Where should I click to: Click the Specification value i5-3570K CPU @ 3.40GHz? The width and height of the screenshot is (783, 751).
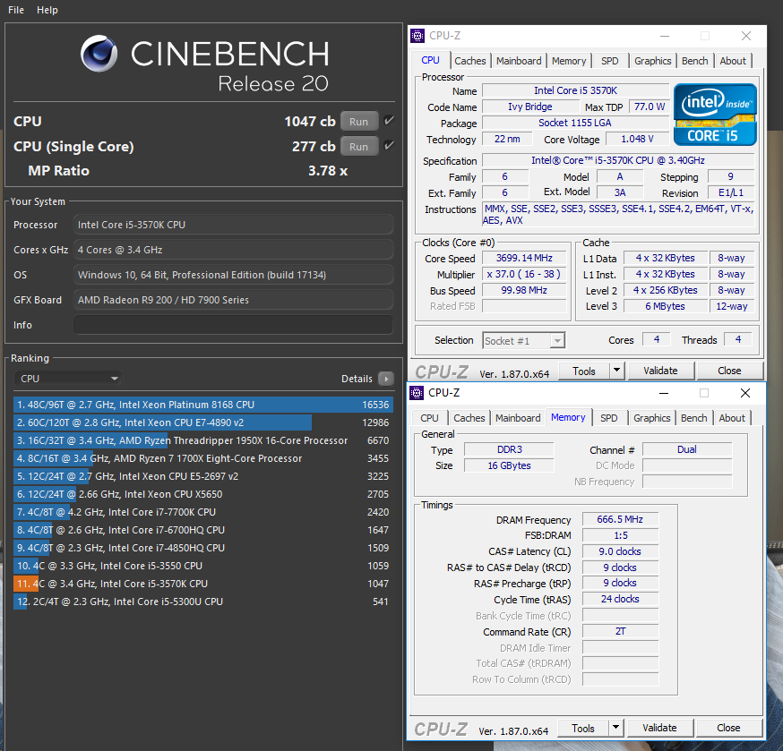pos(618,160)
